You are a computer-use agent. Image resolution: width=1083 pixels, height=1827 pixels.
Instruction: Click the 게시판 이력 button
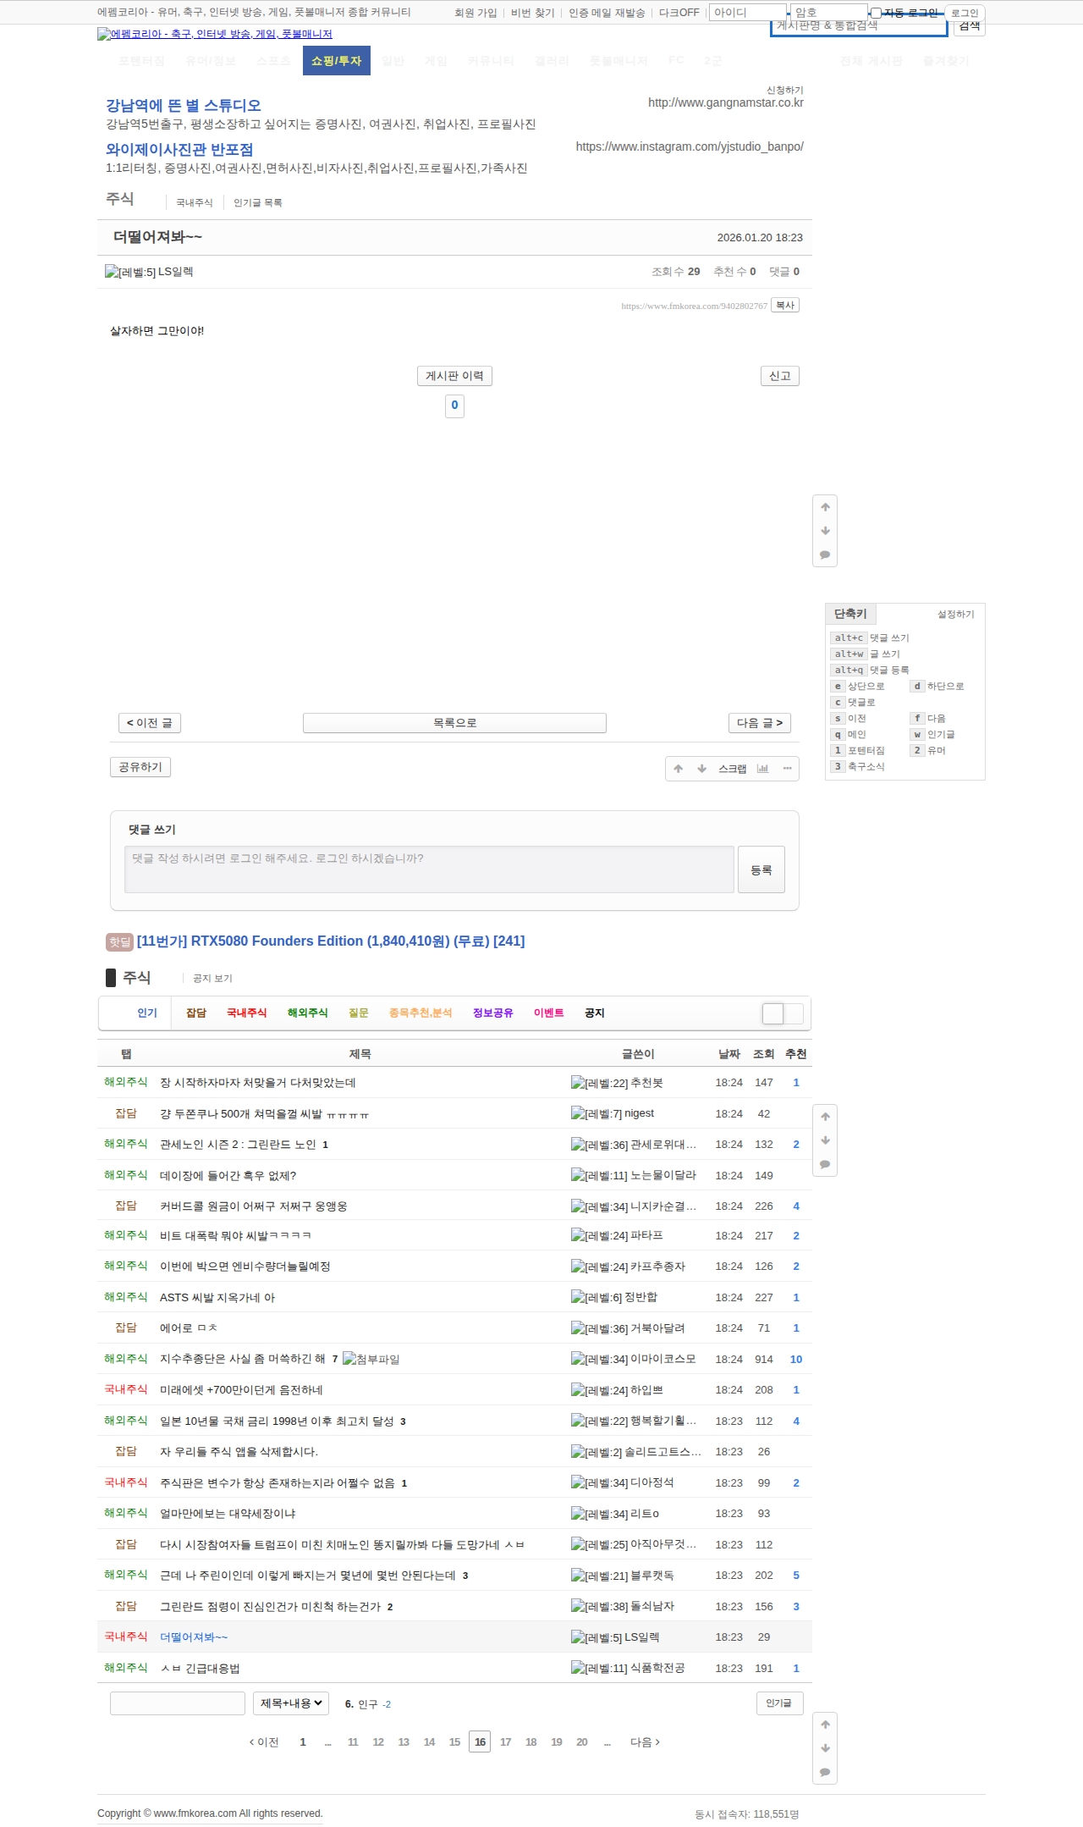coord(454,376)
